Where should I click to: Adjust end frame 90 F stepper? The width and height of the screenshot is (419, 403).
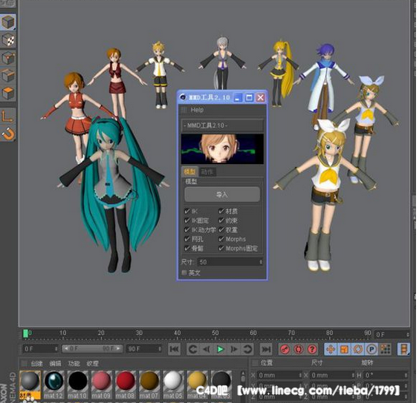tap(160, 349)
